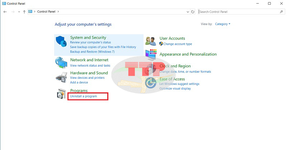Click the Add a device link
This screenshot has width=287, height=150.
(79, 82)
